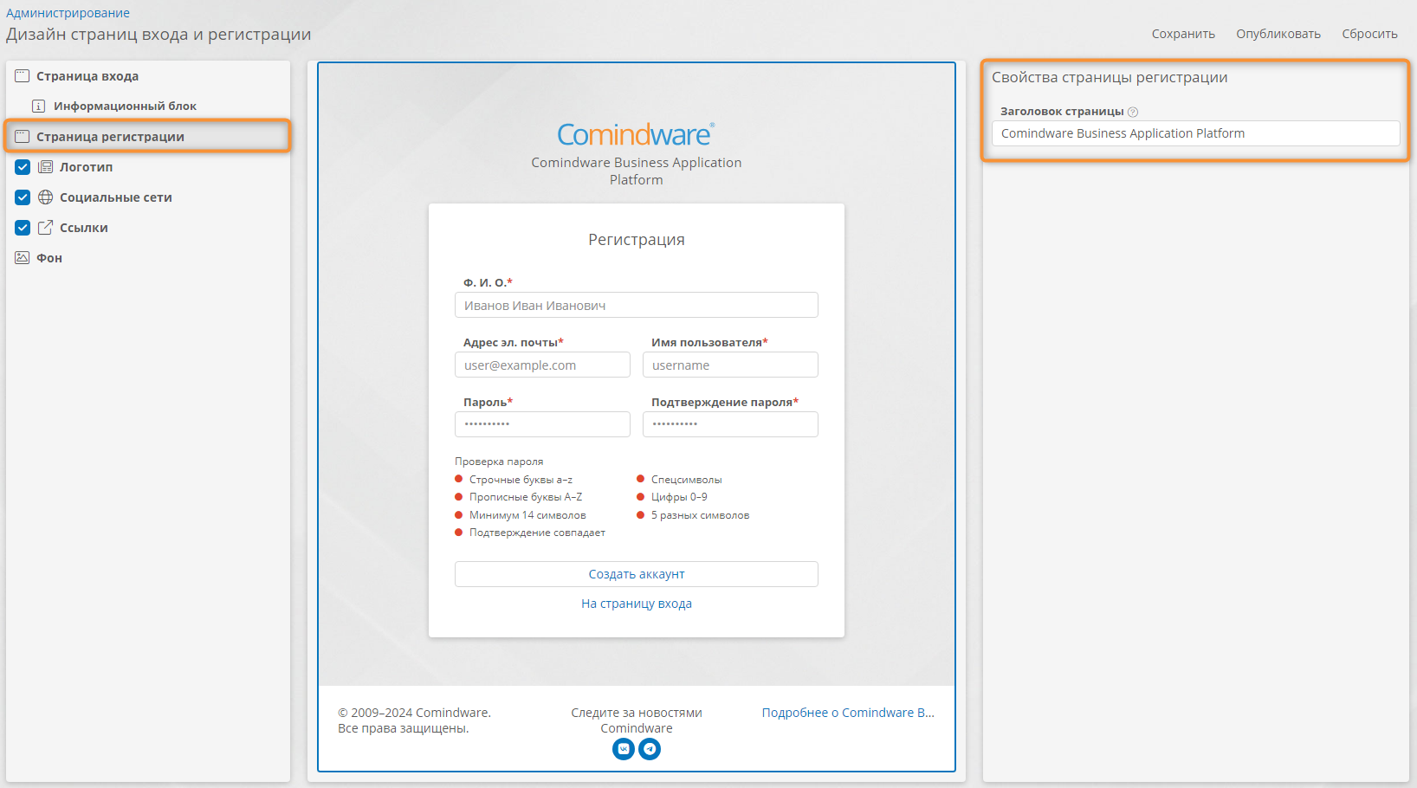Uncheck the Логотип checkbox
The width and height of the screenshot is (1417, 788).
(23, 167)
